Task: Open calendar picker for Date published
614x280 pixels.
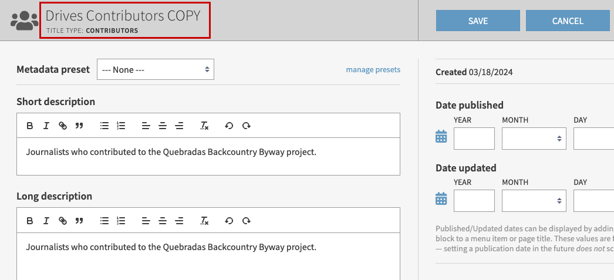Action: pyautogui.click(x=441, y=137)
